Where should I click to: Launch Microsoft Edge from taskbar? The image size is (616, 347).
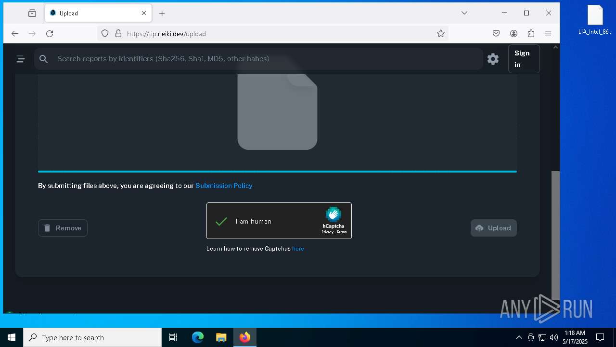[x=198, y=337]
